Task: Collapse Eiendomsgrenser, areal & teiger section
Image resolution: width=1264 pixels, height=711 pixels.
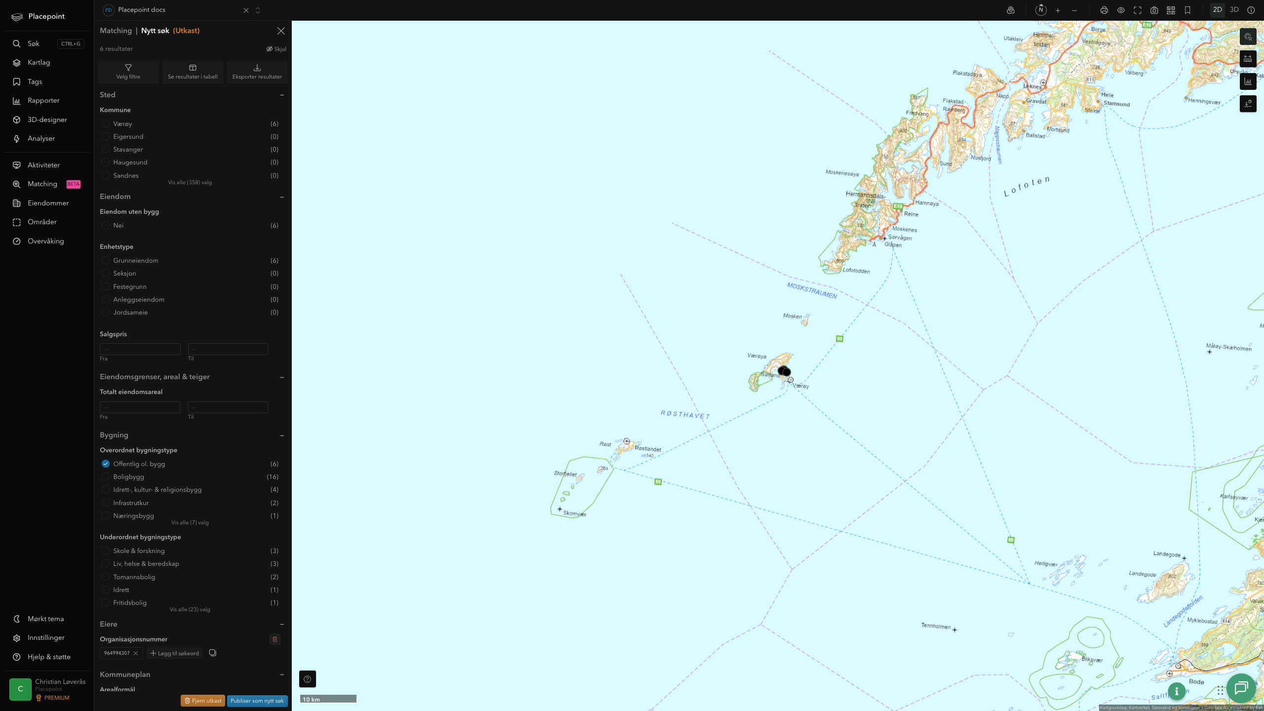Action: point(282,377)
